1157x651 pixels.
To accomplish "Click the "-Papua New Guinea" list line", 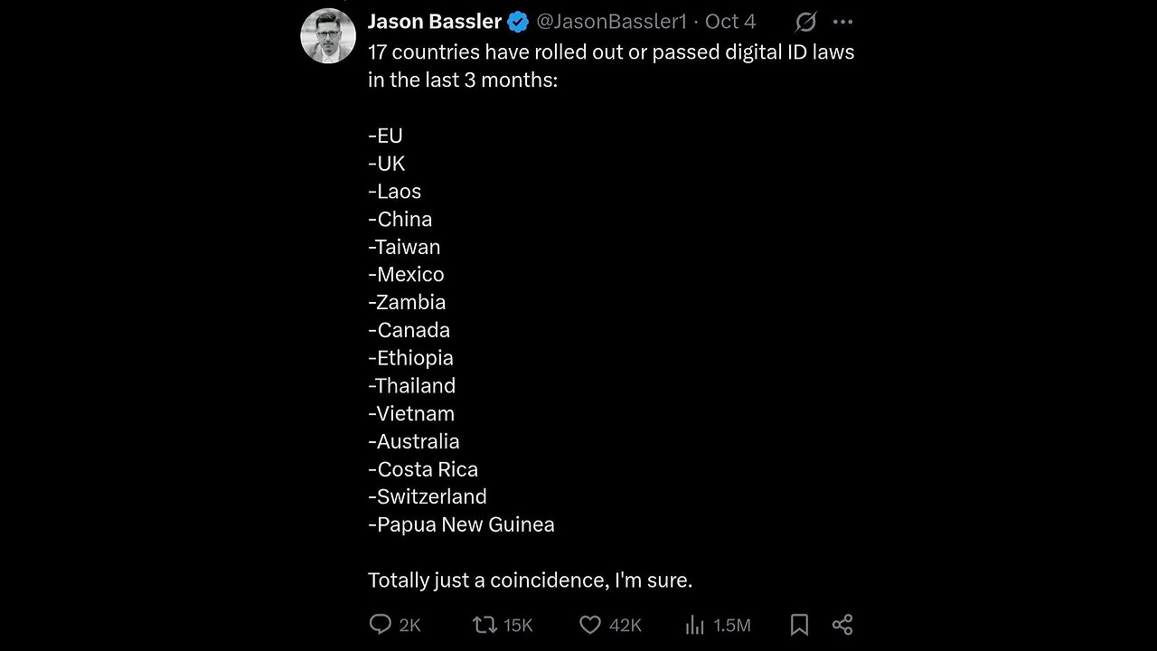I will point(461,524).
